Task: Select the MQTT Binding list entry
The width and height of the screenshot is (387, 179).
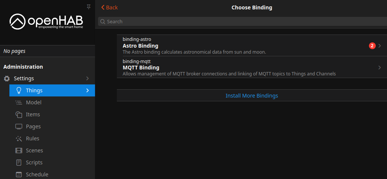Action: [x=225, y=68]
